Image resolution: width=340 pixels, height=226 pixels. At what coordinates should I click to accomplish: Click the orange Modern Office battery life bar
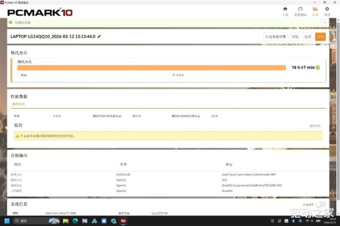click(152, 67)
